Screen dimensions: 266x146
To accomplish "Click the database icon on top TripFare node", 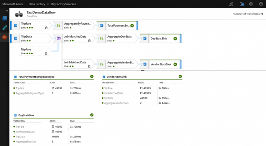I will [46, 28].
